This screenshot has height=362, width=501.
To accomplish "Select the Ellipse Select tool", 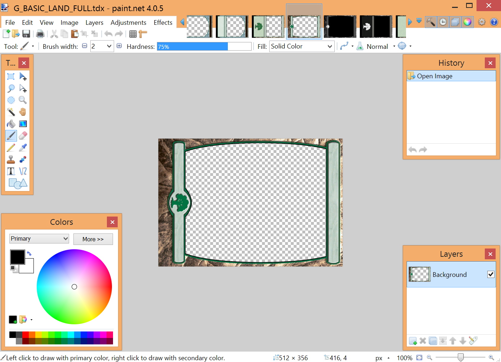I will (11, 100).
